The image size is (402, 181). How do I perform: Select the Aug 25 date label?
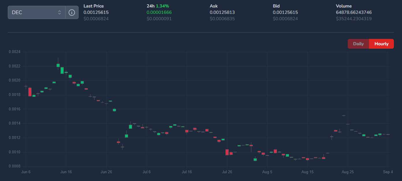pyautogui.click(x=348, y=172)
